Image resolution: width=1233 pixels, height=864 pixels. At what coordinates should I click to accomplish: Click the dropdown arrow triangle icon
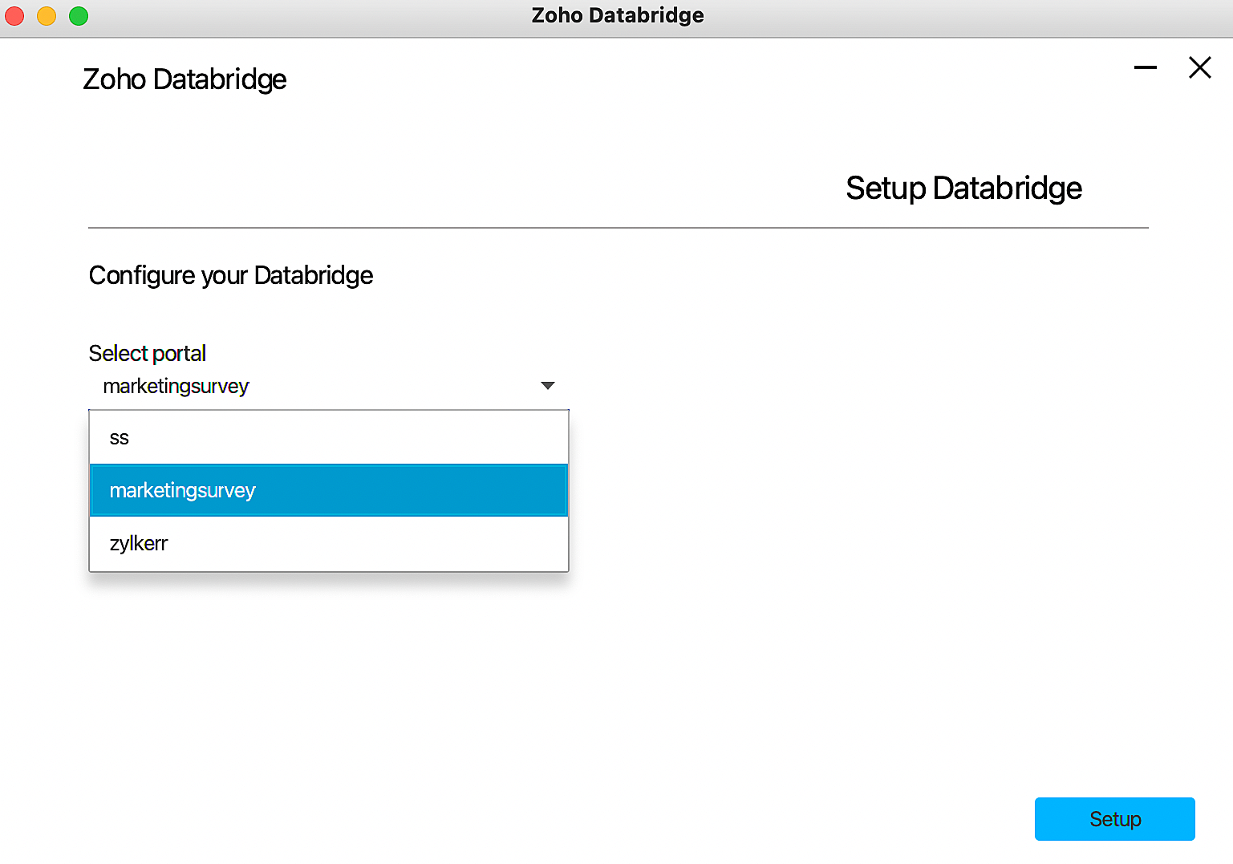coord(548,386)
